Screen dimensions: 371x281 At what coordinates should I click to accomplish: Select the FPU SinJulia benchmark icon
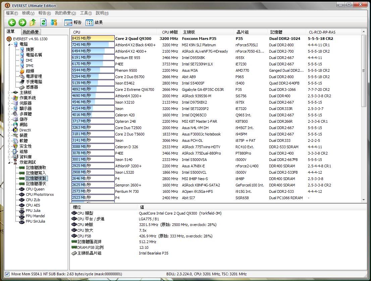click(x=22, y=221)
